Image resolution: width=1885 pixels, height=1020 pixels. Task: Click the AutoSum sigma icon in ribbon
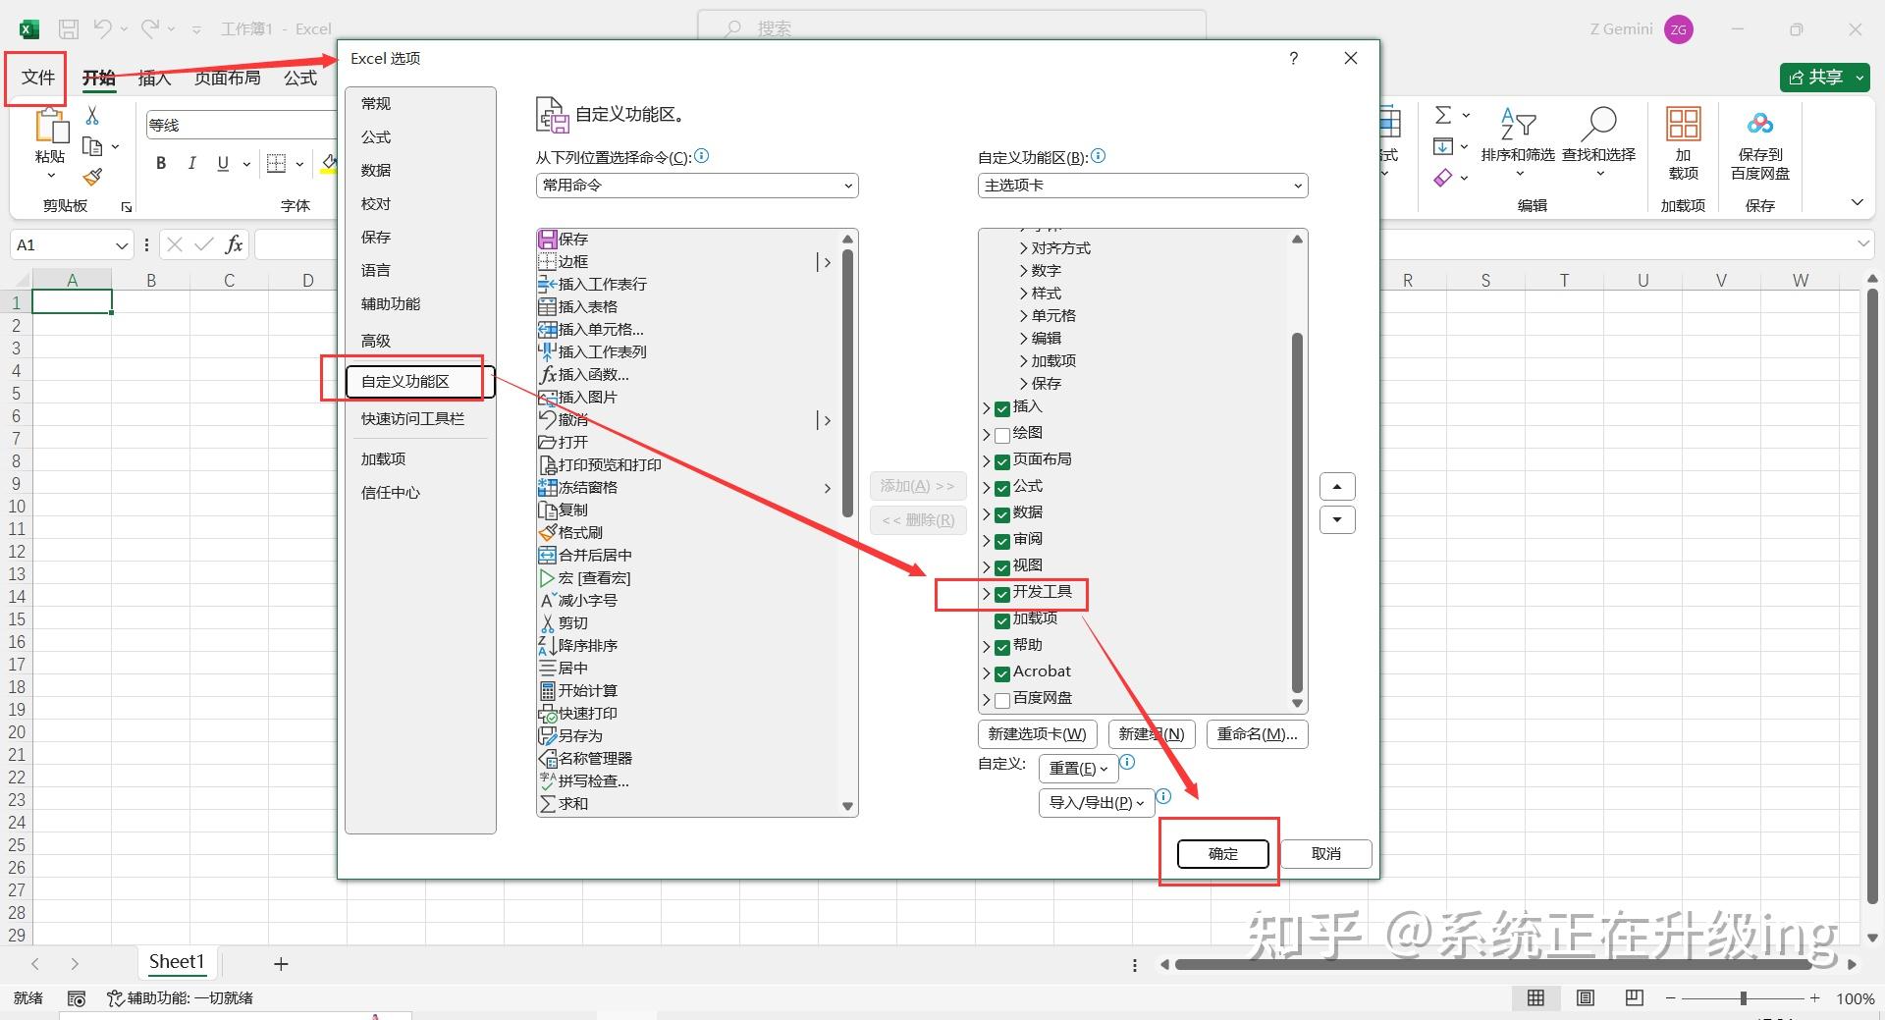pyautogui.click(x=1443, y=115)
